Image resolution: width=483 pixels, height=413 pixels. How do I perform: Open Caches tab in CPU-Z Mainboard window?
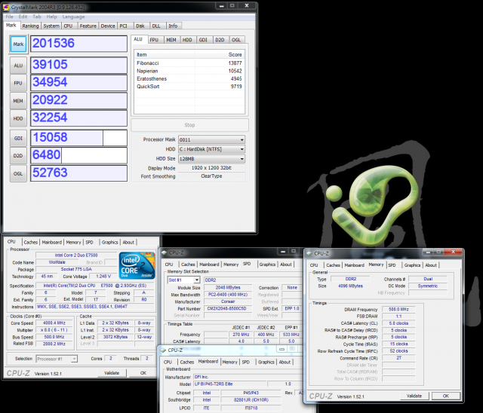(x=187, y=363)
